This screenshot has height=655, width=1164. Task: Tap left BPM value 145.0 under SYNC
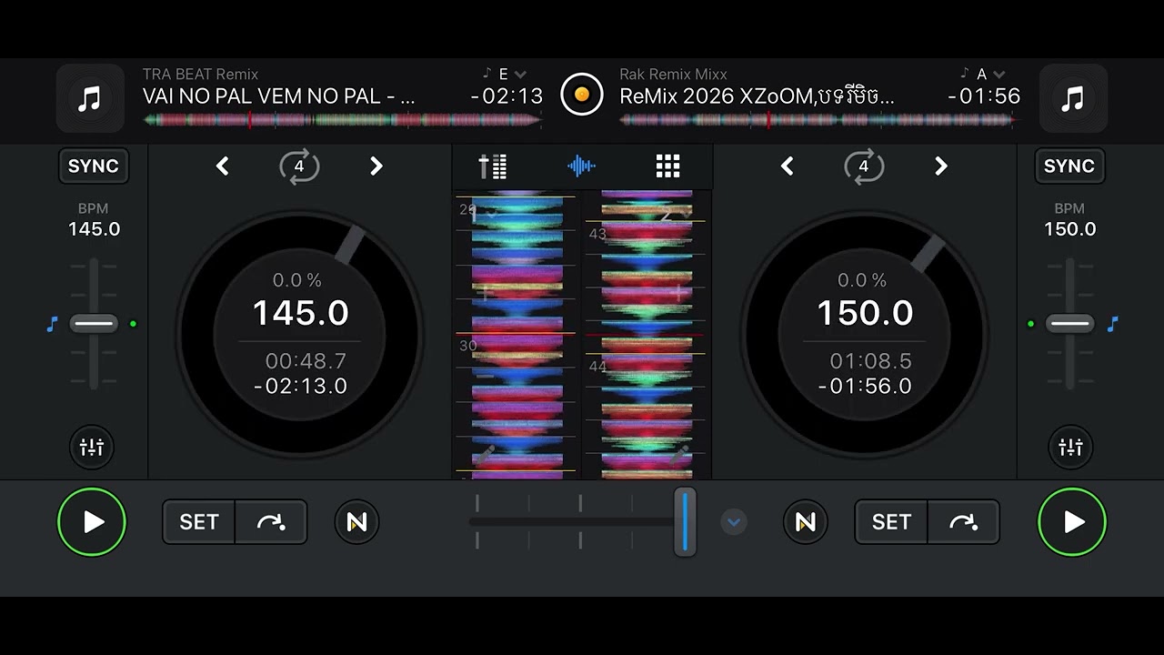[94, 229]
